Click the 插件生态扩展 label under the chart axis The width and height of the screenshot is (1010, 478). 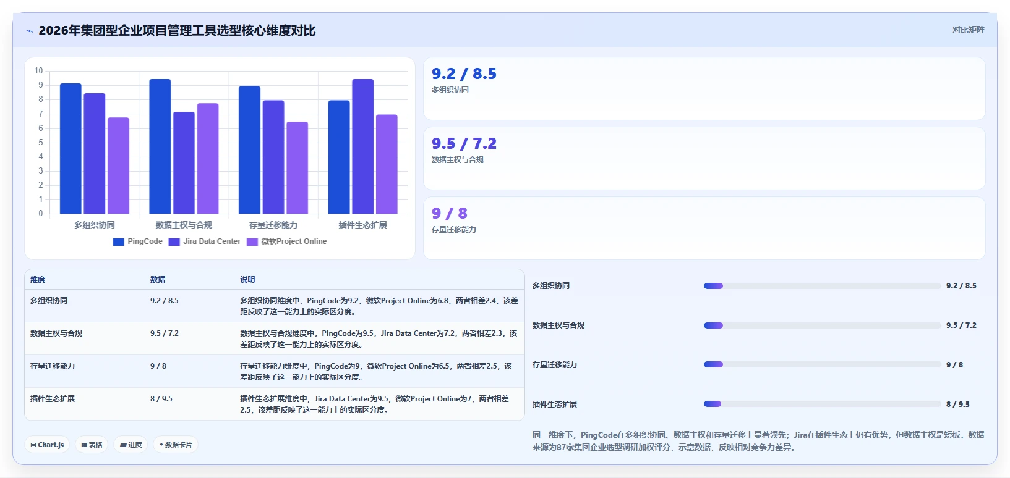pyautogui.click(x=363, y=225)
